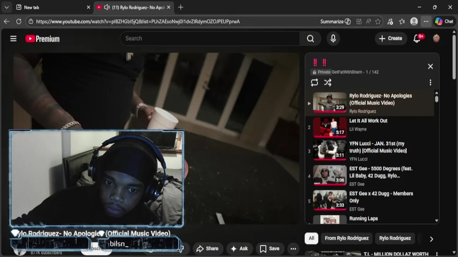Focus the YouTube search field

(210, 39)
